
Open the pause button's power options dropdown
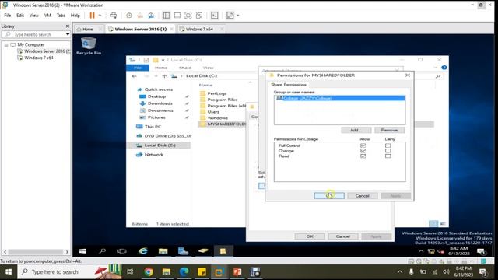100,16
